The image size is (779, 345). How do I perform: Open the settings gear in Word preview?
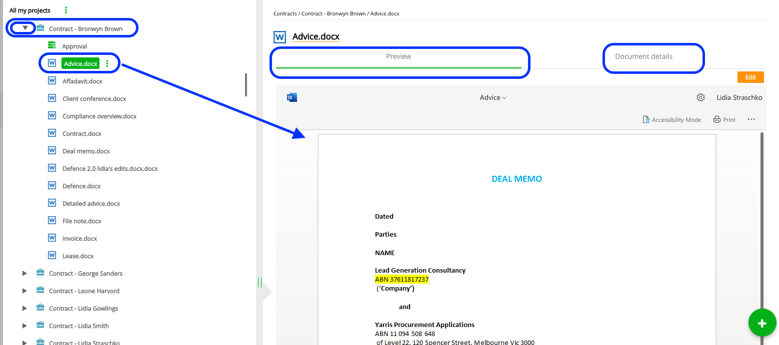pyautogui.click(x=700, y=97)
